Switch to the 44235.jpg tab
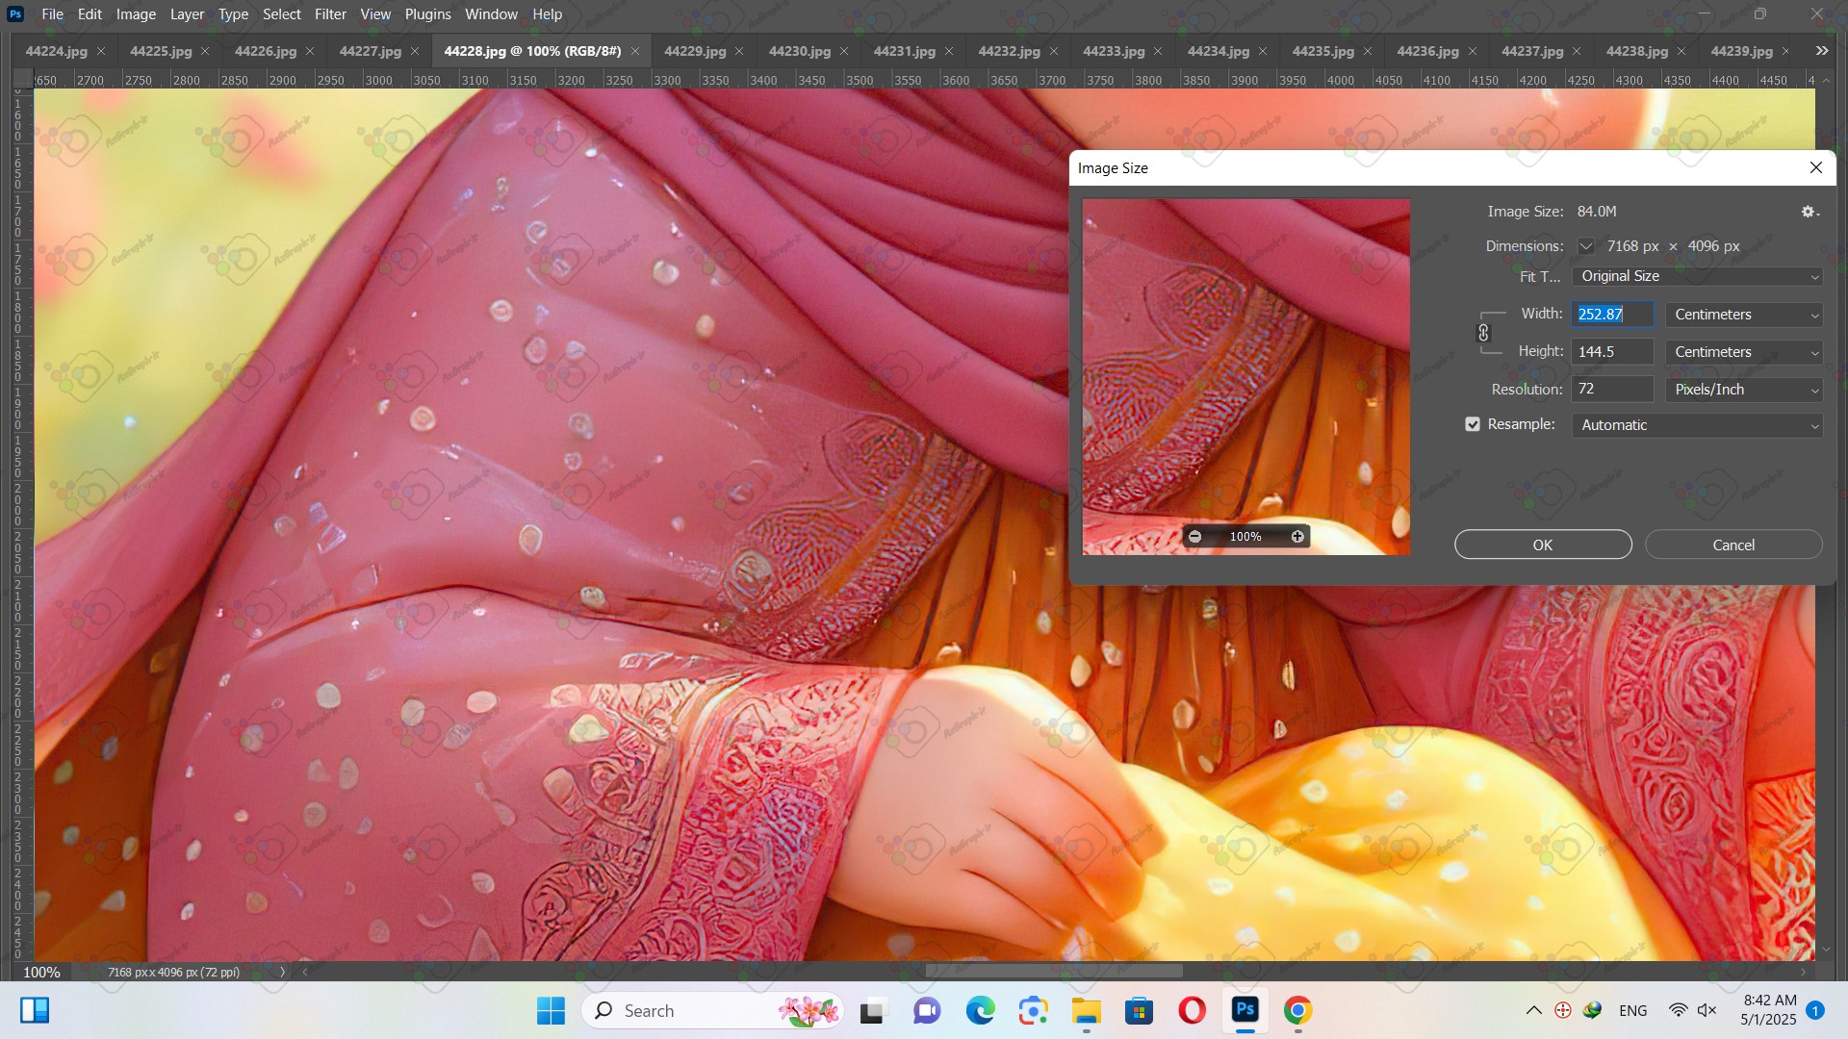This screenshot has height=1039, width=1848. (x=1322, y=51)
